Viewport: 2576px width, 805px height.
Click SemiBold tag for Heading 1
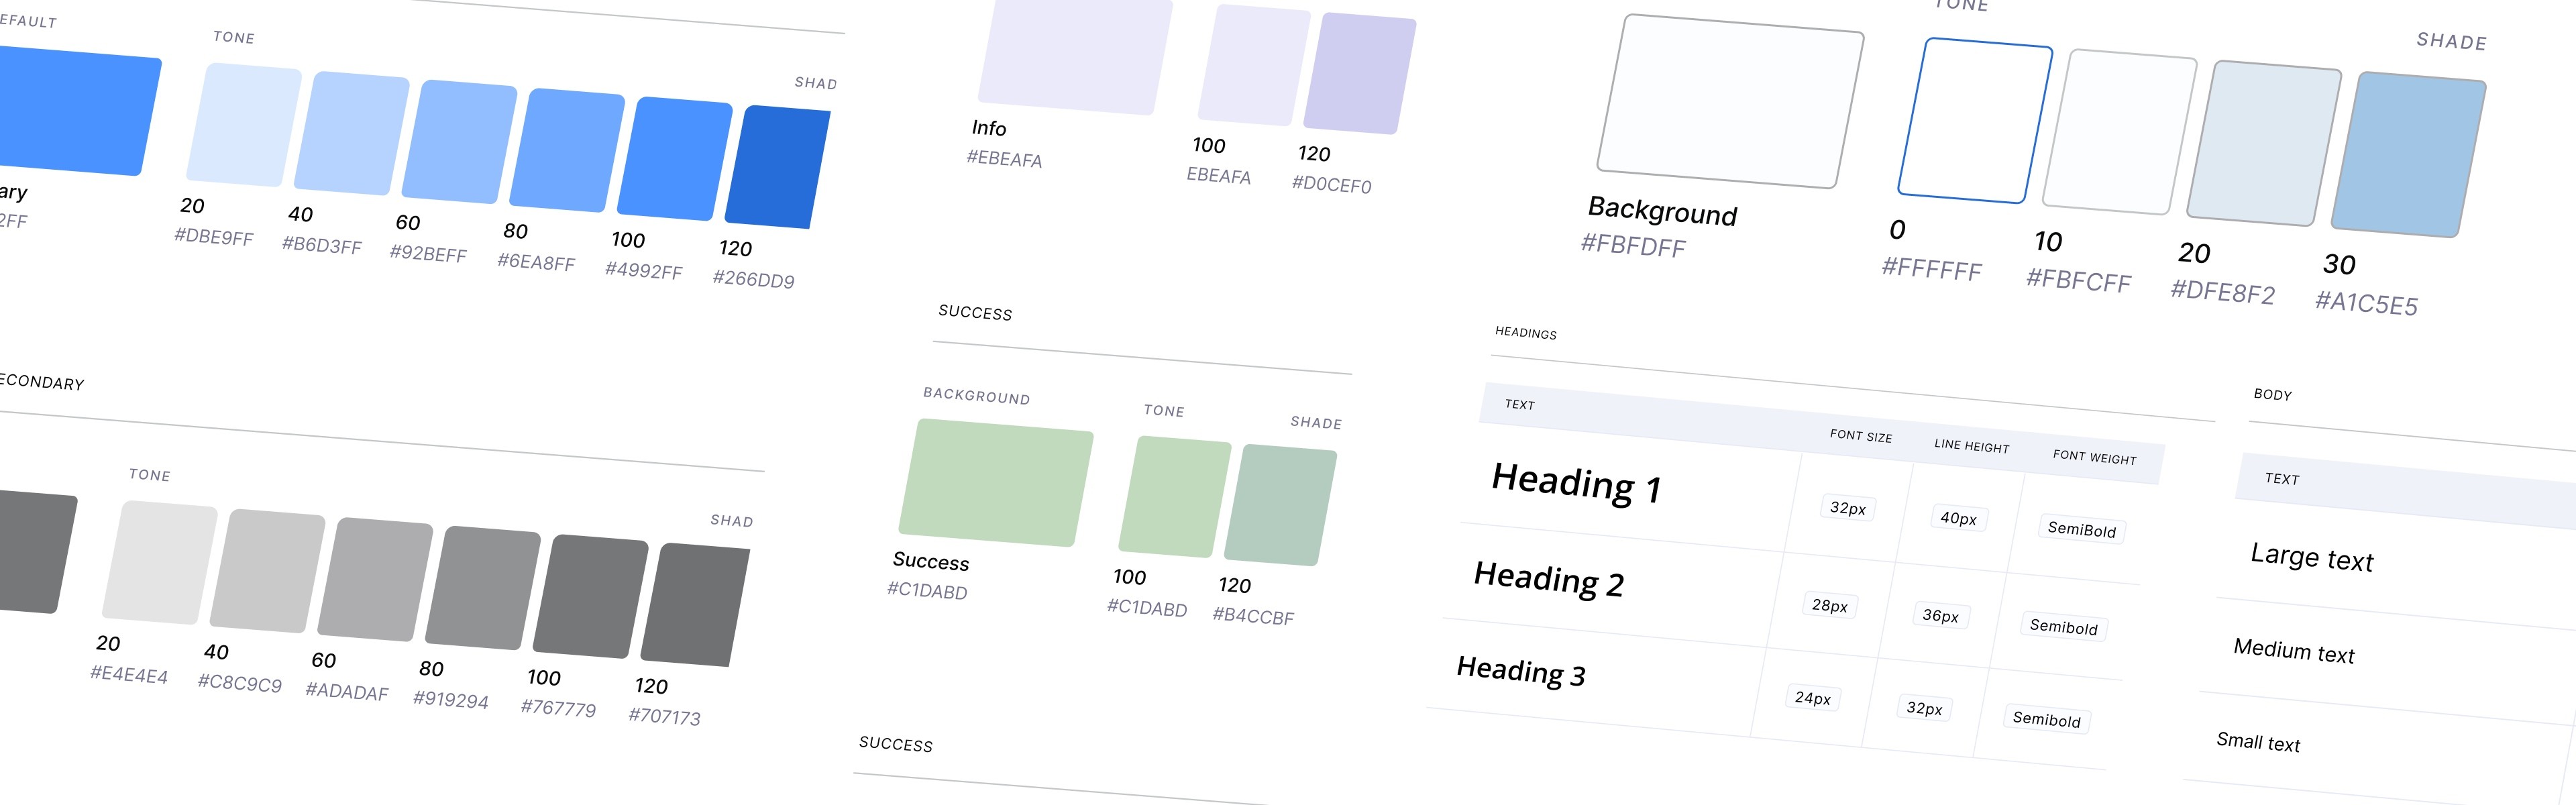2081,529
